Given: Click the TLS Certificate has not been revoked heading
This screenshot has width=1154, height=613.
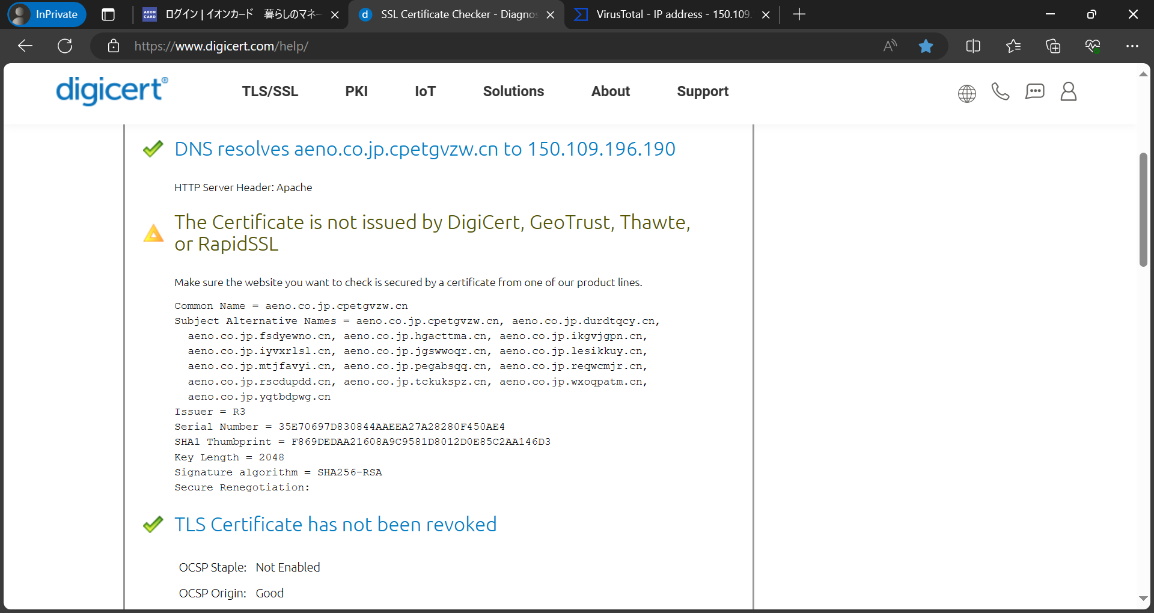Looking at the screenshot, I should pyautogui.click(x=335, y=525).
